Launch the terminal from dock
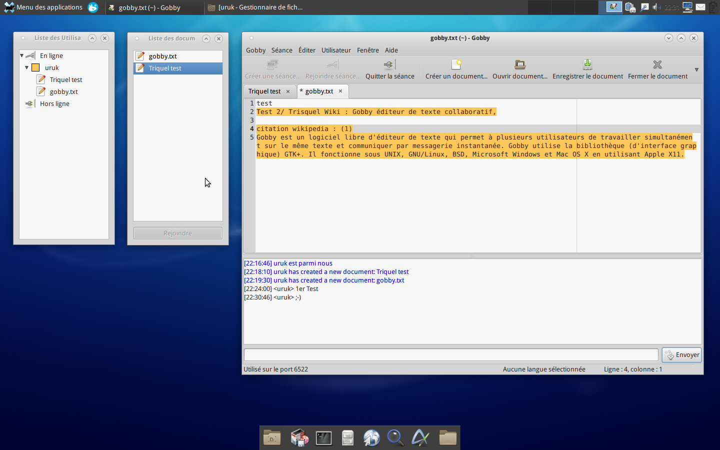 coord(323,438)
